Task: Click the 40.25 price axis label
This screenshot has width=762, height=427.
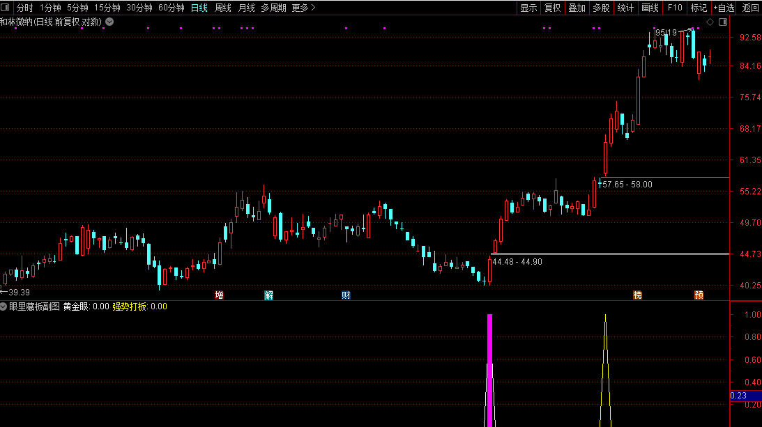Action: pos(750,285)
